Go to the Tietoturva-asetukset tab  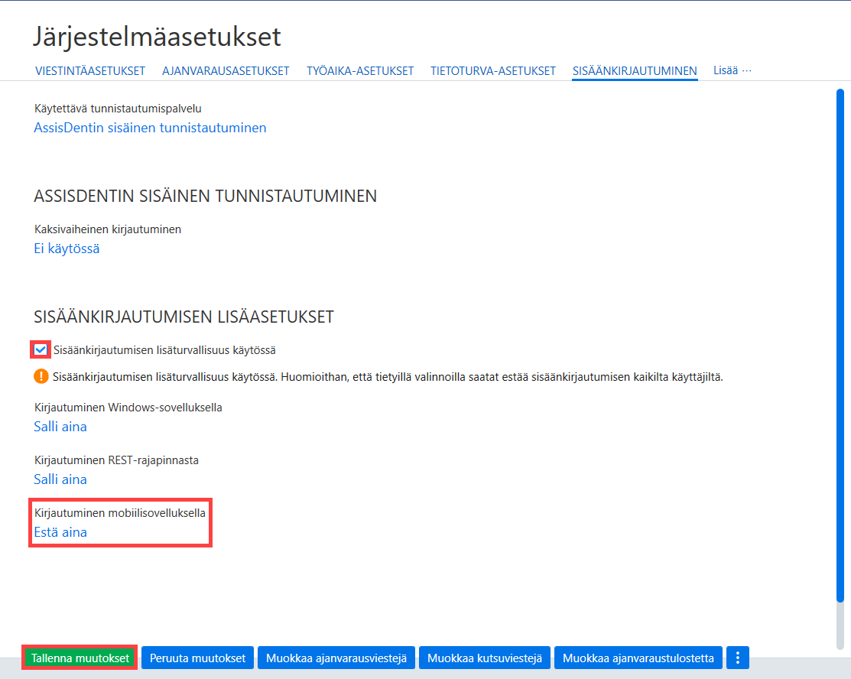493,71
